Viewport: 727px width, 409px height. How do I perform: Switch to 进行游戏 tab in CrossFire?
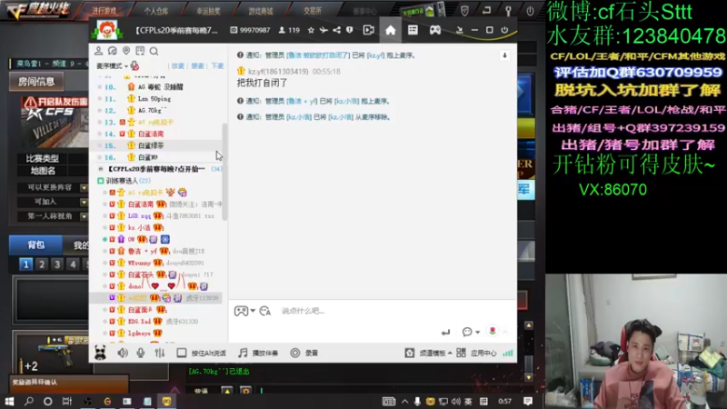[x=104, y=11]
